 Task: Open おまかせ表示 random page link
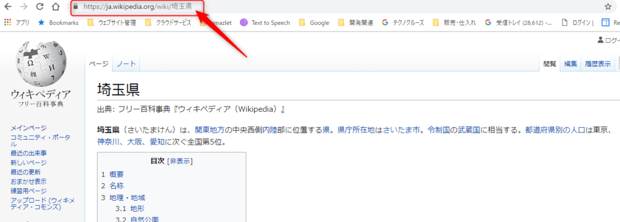pyautogui.click(x=28, y=181)
